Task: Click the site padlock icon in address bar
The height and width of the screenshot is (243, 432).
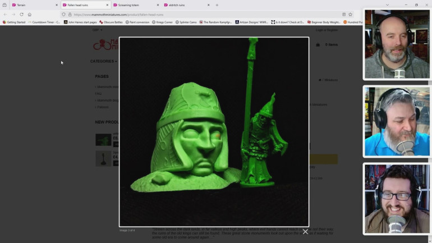Action: (x=70, y=15)
